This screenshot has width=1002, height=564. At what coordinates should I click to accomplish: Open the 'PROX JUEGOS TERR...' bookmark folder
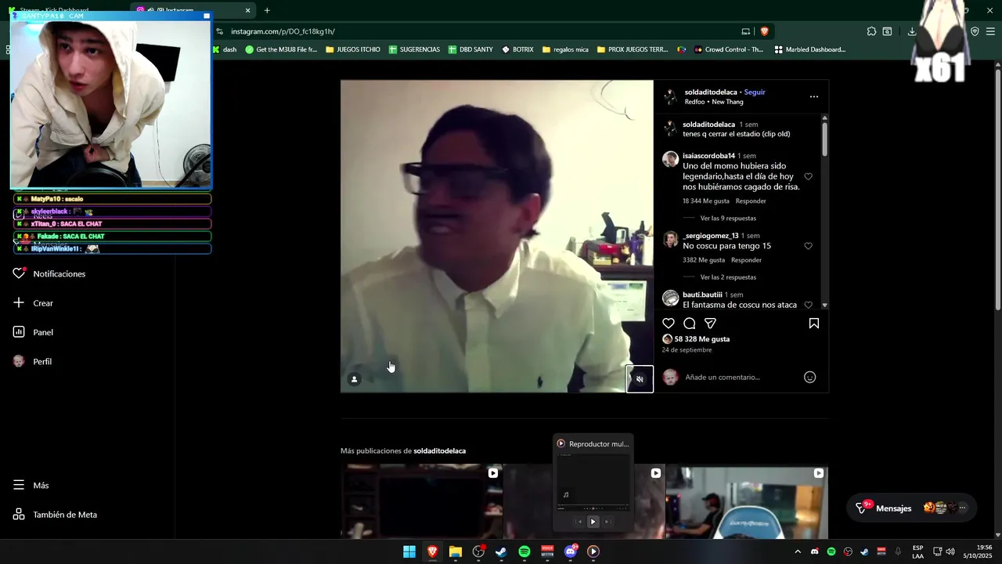point(633,49)
